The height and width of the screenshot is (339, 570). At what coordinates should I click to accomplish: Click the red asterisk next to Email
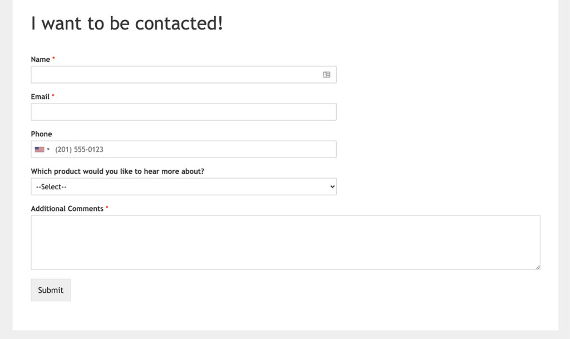(53, 95)
